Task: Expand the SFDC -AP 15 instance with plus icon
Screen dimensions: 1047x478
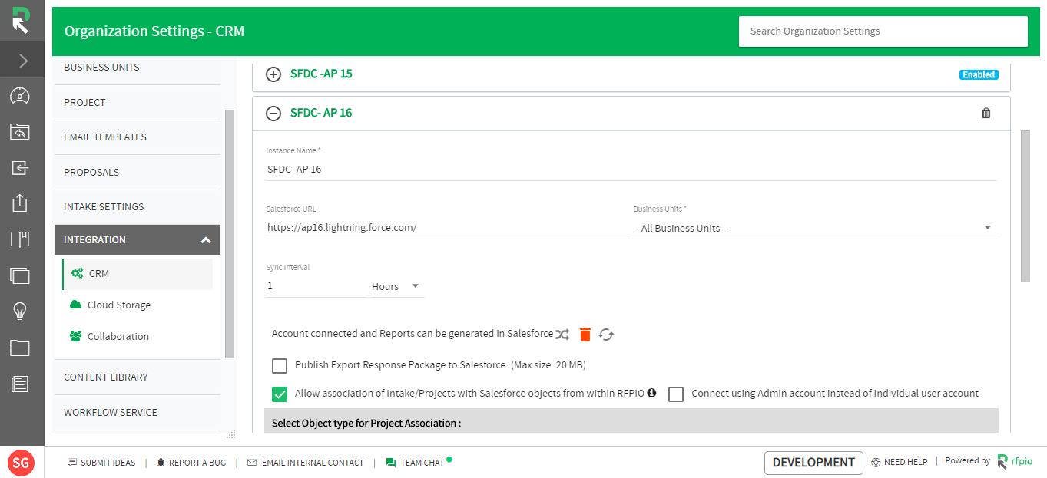Action: tap(273, 74)
